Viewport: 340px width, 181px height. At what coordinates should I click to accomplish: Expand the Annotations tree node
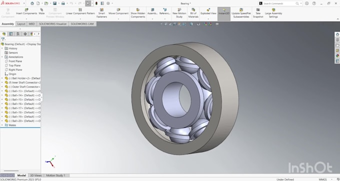(2, 57)
